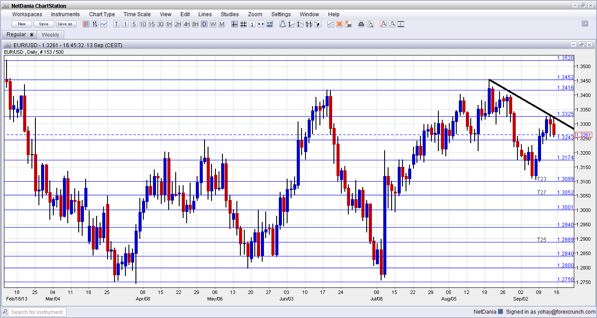Image resolution: width=597 pixels, height=318 pixels.
Task: Select the candlestick chart type icon
Action: click(86, 24)
